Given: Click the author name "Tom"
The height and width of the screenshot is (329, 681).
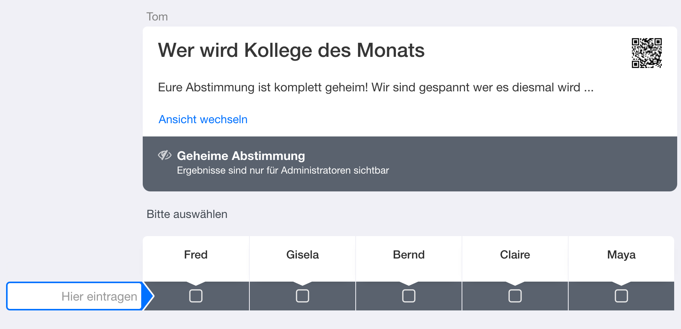Looking at the screenshot, I should coord(157,17).
